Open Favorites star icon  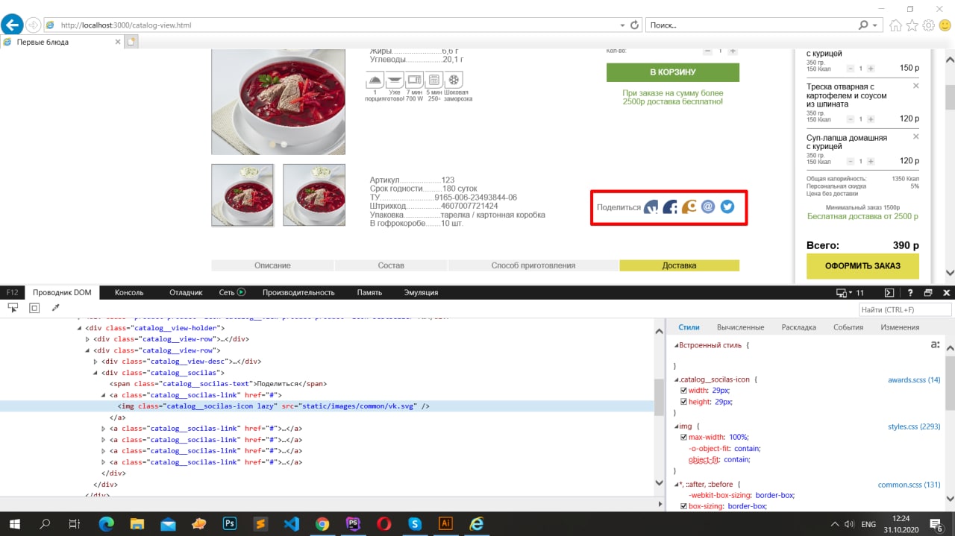coord(912,25)
